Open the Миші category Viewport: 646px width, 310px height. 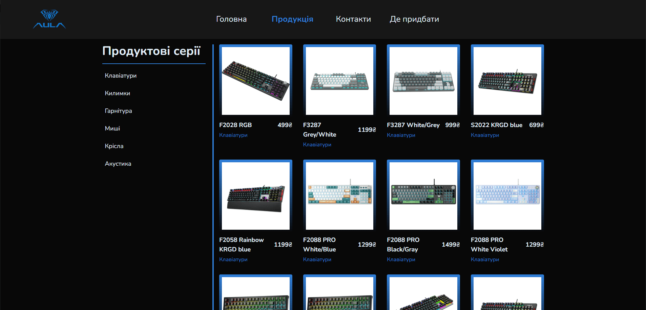112,128
